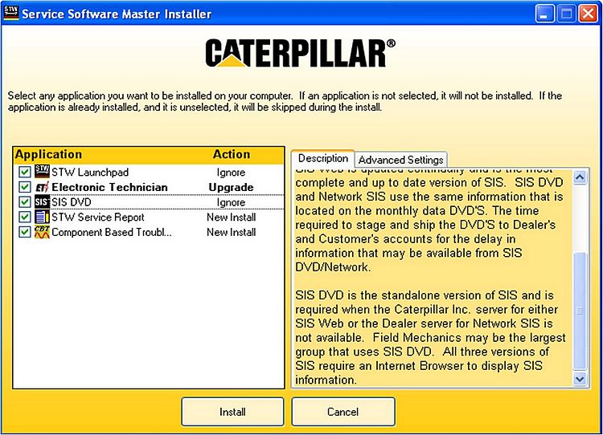This screenshot has height=435, width=603.
Task: Toggle the Component Based Troubl... checkbox
Action: point(25,232)
